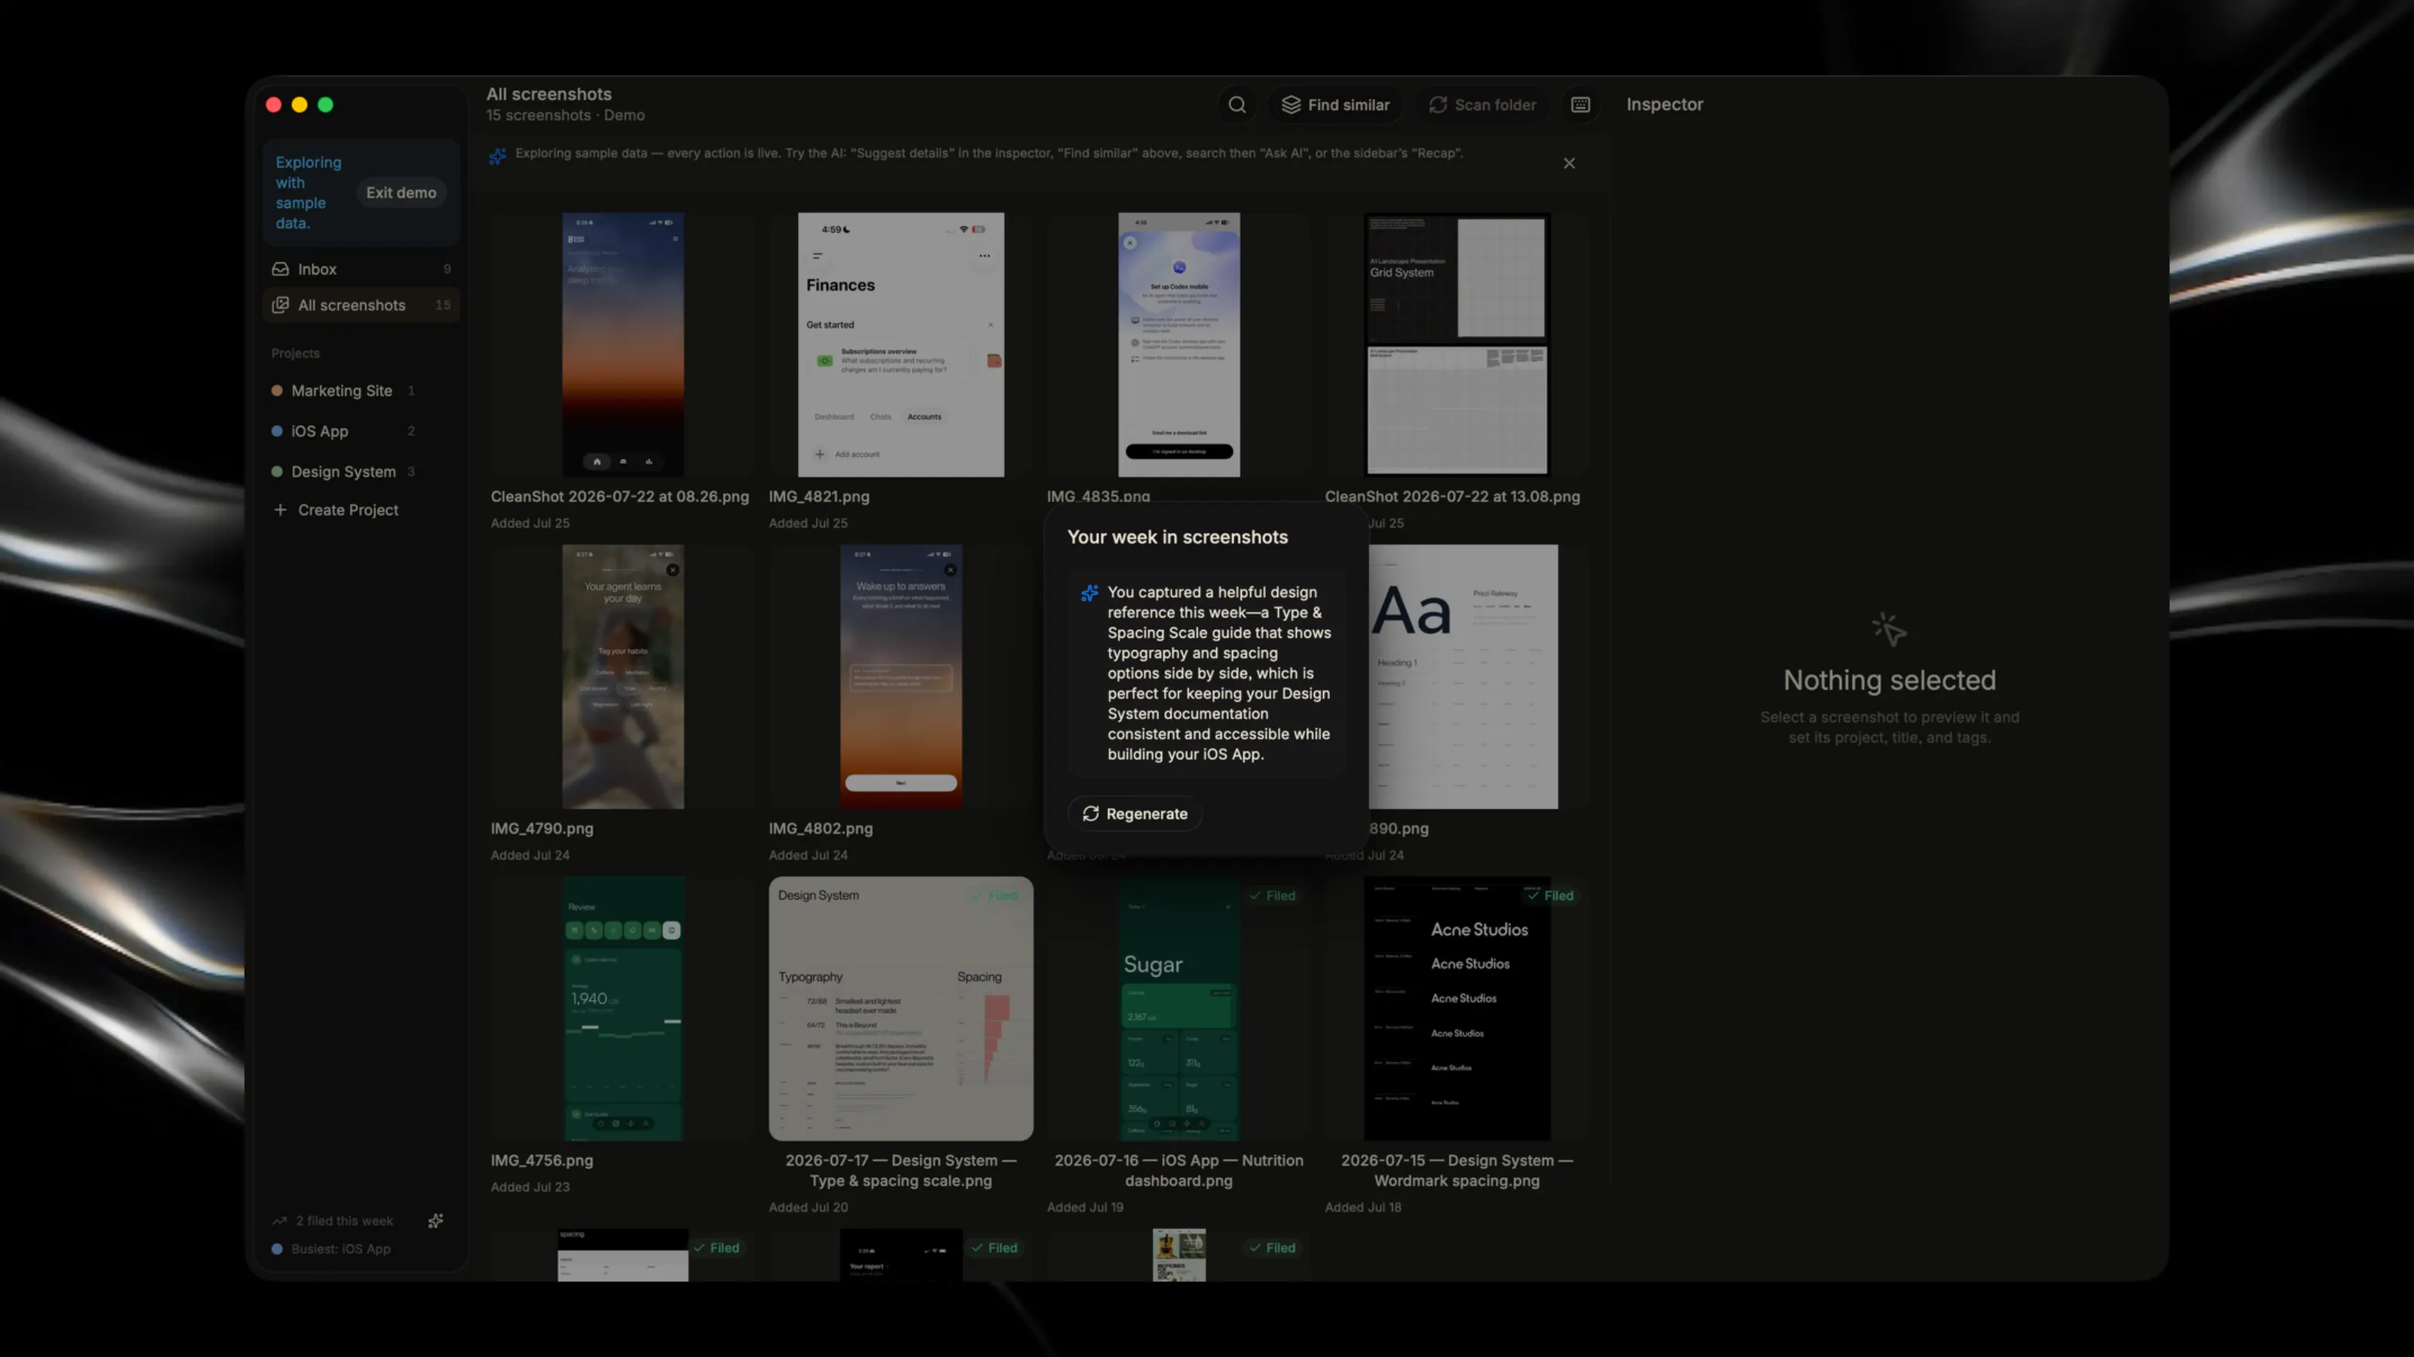The height and width of the screenshot is (1357, 2414).
Task: Select the Grid System screenshot thumbnail
Action: pyautogui.click(x=1456, y=345)
